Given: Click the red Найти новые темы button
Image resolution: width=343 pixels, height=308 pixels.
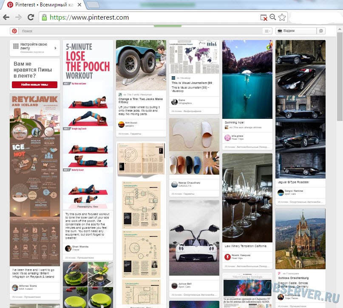Looking at the screenshot, I should pyautogui.click(x=34, y=85).
